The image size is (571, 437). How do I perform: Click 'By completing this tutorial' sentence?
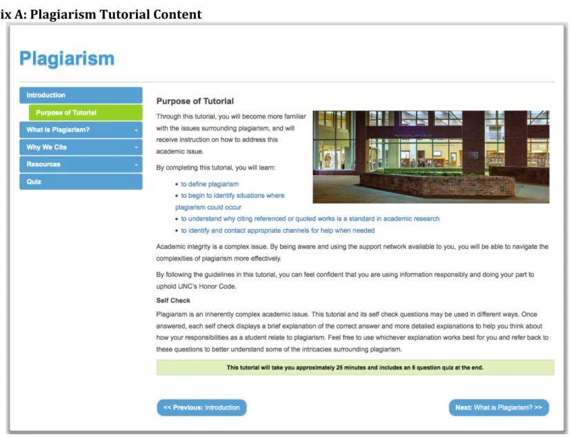(216, 167)
